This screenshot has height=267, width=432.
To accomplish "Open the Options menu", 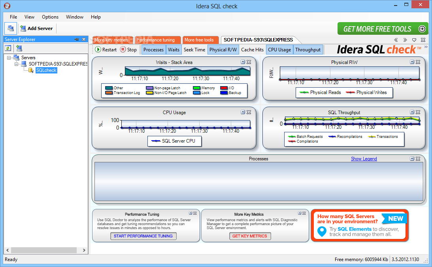I will (x=50, y=17).
